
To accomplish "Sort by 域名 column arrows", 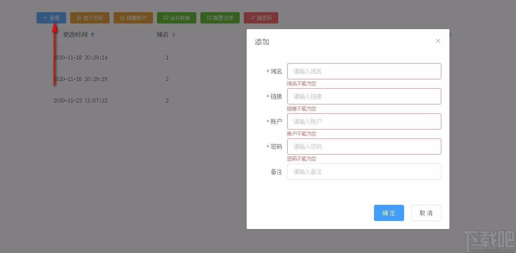I will pyautogui.click(x=174, y=35).
